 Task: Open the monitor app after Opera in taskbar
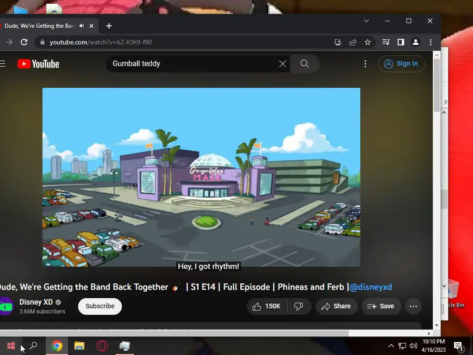point(125,346)
